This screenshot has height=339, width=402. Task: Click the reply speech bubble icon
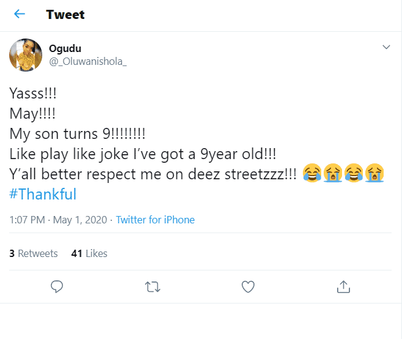[58, 286]
